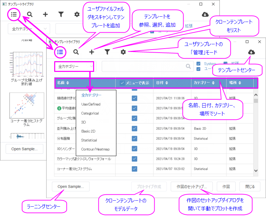The height and width of the screenshot is (216, 266).
Task: Select グループ化積み上げ折れ線 thumbnail in back window
Action: (x=27, y=69)
